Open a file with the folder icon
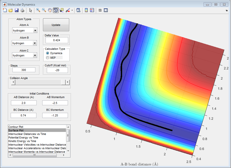 click(11, 10)
